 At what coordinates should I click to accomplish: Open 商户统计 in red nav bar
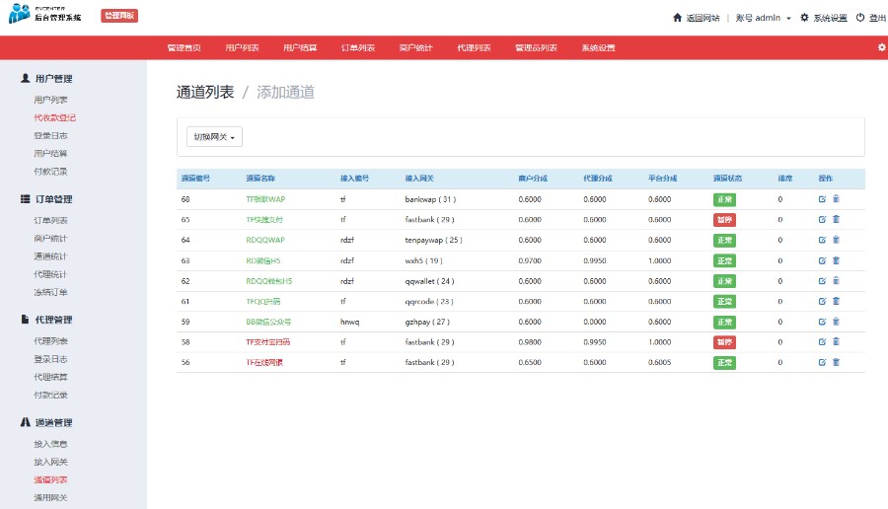(x=415, y=47)
